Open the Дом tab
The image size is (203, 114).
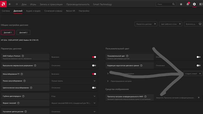coord(24,4)
